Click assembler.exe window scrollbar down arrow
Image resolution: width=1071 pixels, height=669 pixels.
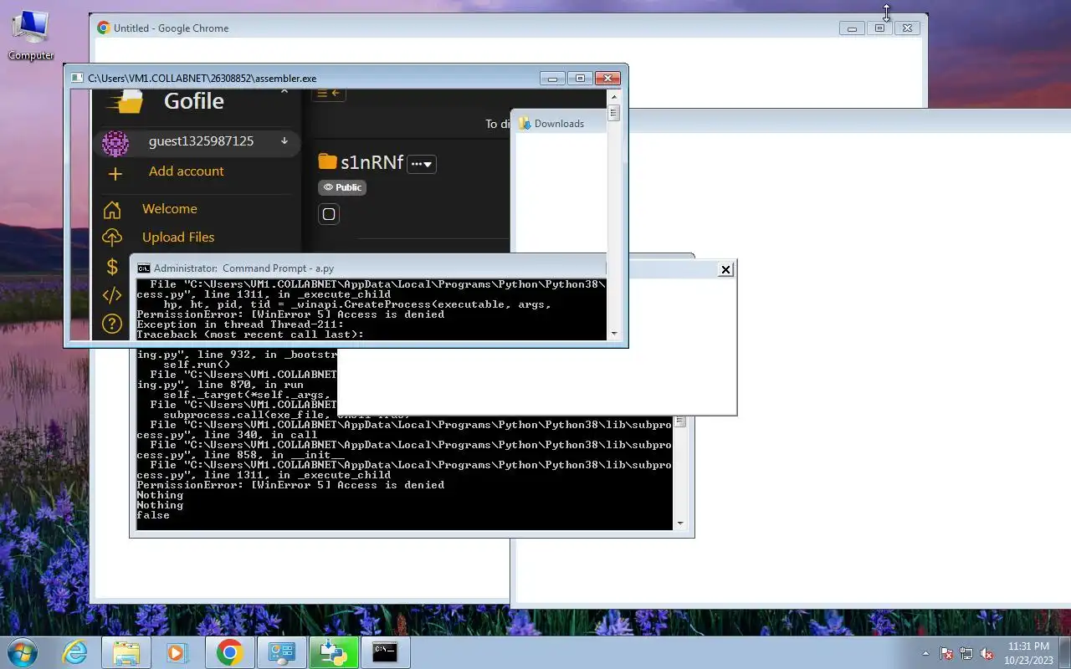tap(614, 333)
